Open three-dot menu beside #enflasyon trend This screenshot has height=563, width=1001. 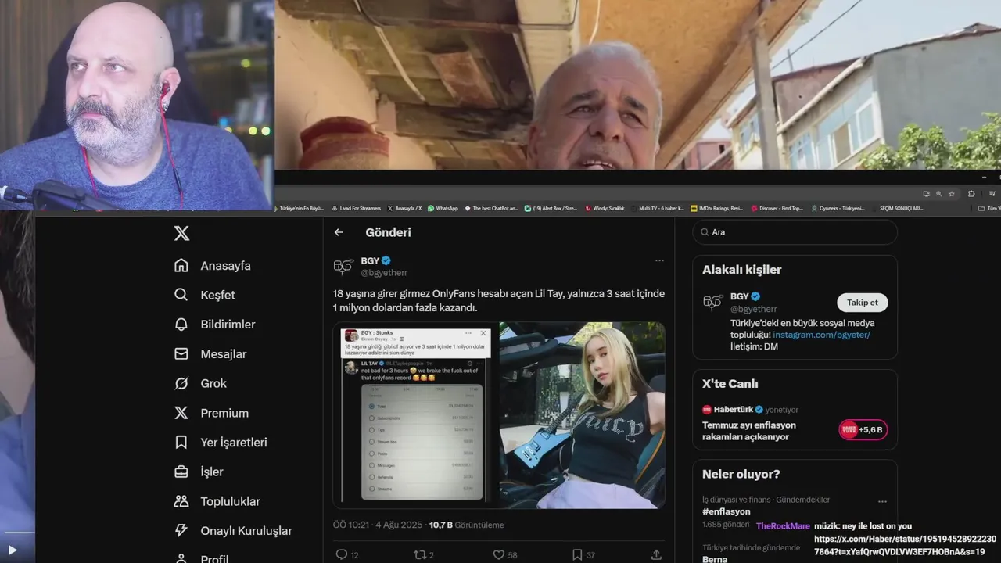tap(882, 501)
